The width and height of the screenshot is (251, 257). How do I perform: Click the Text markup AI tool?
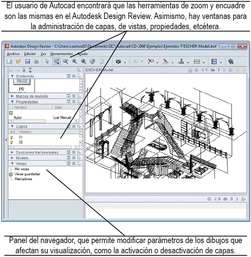tap(136, 62)
